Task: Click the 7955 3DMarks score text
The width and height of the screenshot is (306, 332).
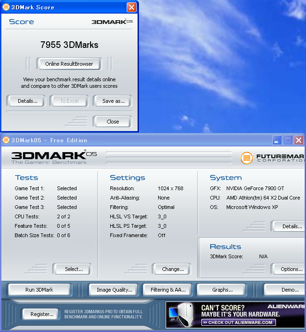Action: [69, 45]
